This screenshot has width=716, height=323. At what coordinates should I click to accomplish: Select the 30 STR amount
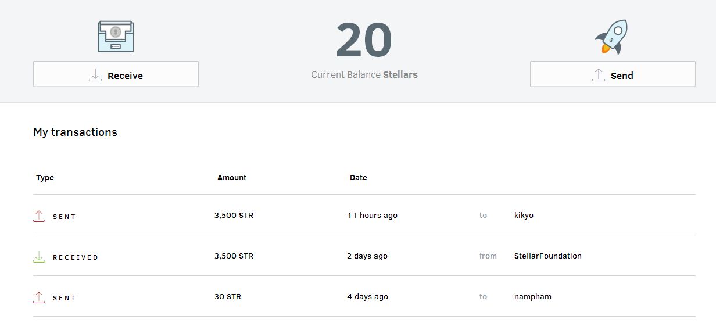[x=228, y=297]
